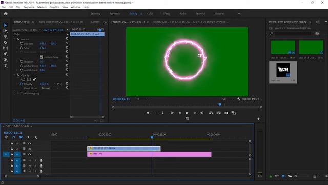Open timeline display settings wrench
Viewport: 328px width, 185px height.
coord(35,137)
